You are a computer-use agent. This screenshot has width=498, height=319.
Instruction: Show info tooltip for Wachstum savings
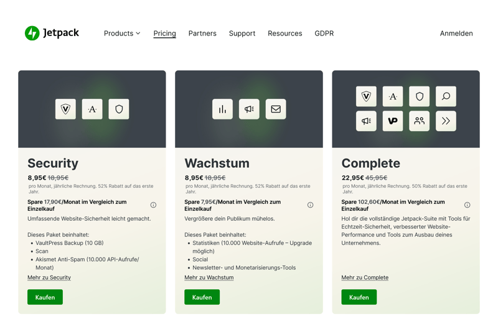coord(310,205)
